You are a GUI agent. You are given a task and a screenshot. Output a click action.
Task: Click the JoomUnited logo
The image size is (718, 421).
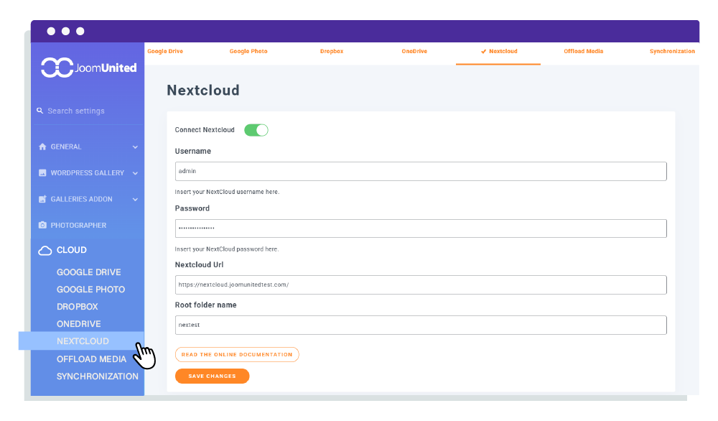coord(87,67)
